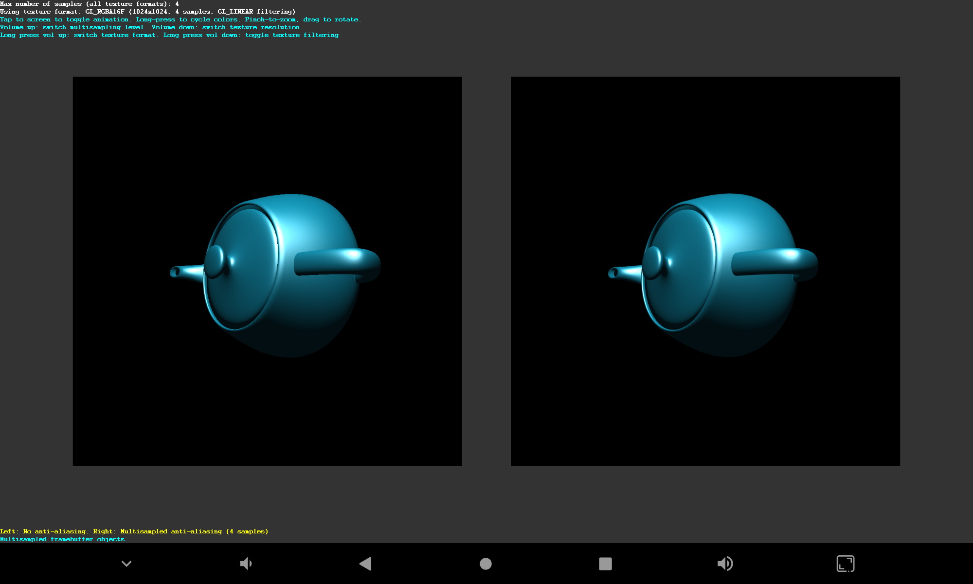Tap the Android home circle button
This screenshot has width=973, height=584.
[486, 564]
